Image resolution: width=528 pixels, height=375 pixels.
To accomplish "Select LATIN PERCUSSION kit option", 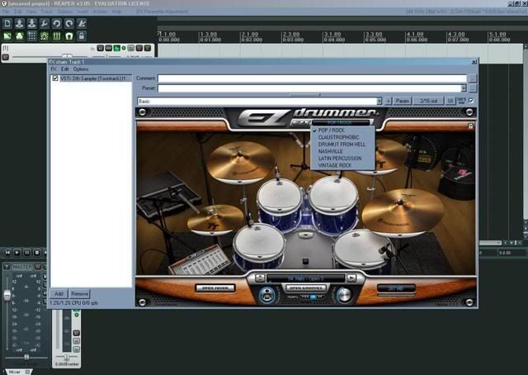I will [342, 158].
